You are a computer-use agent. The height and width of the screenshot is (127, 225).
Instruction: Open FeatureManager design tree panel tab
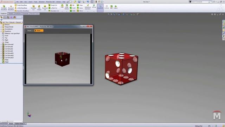tap(1, 17)
